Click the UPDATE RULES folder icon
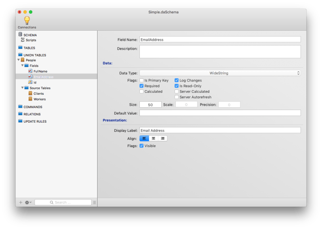This screenshot has width=322, height=229. coord(20,121)
